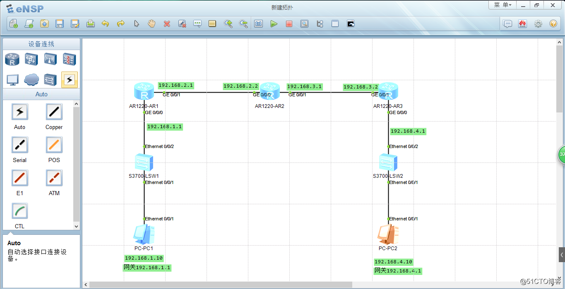Start devices with the green play button

point(274,24)
